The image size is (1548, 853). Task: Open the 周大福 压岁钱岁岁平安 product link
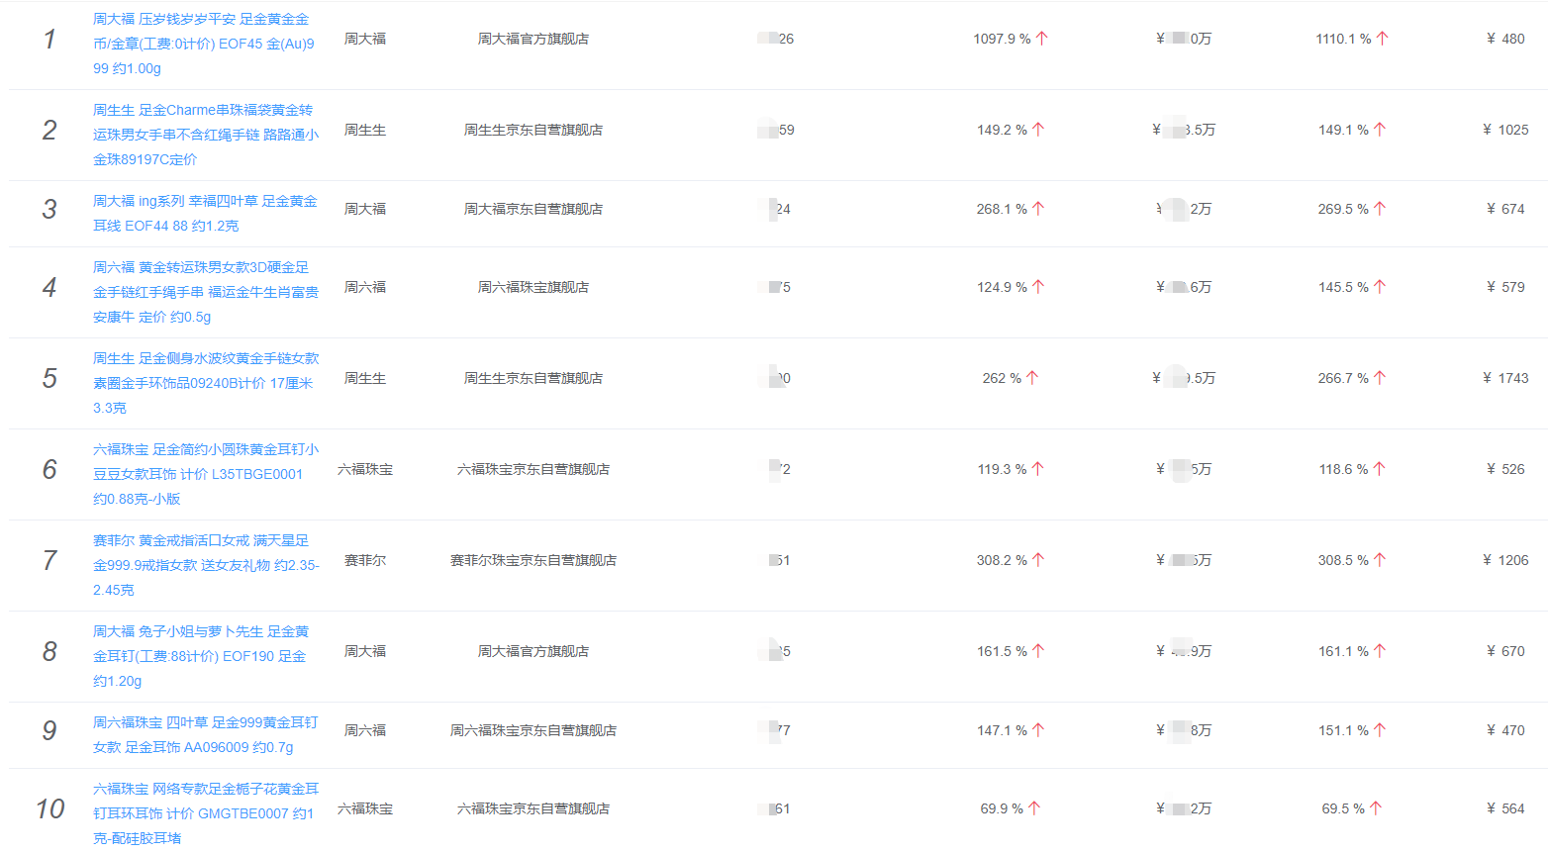point(204,44)
